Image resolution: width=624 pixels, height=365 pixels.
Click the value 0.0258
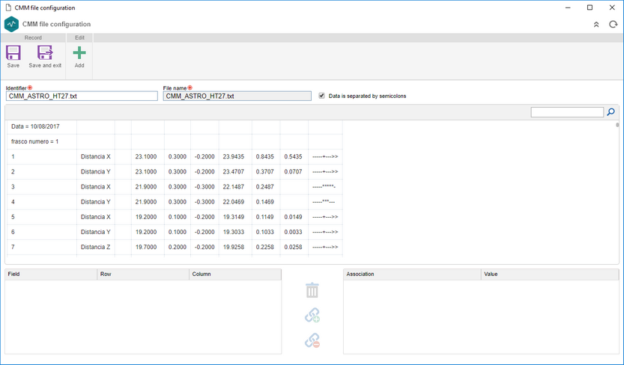click(x=294, y=247)
